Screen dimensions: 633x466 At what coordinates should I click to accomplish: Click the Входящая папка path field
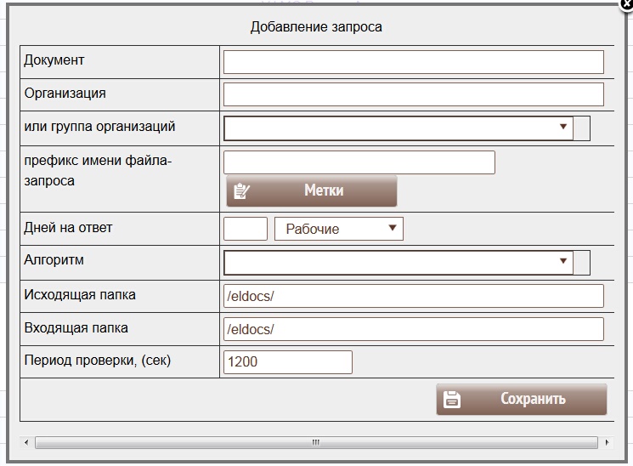(413, 329)
